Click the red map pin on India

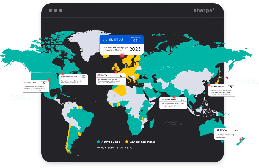coord(173,97)
